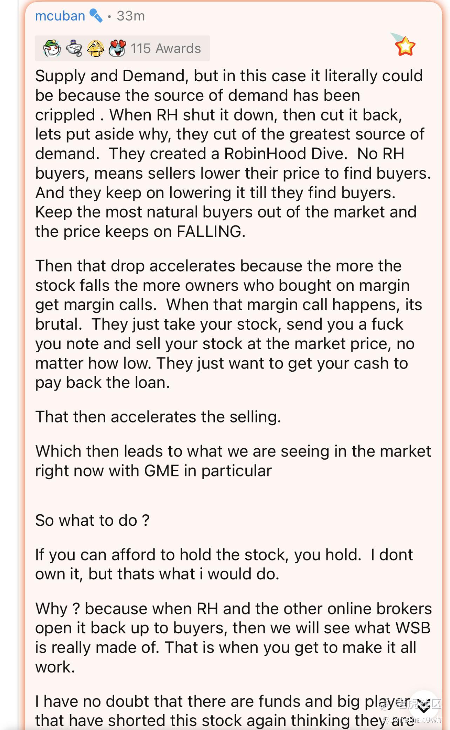Viewport: 450px width, 730px height.
Task: Tap the paragraph starting I have no doubt
Action: pos(224,711)
